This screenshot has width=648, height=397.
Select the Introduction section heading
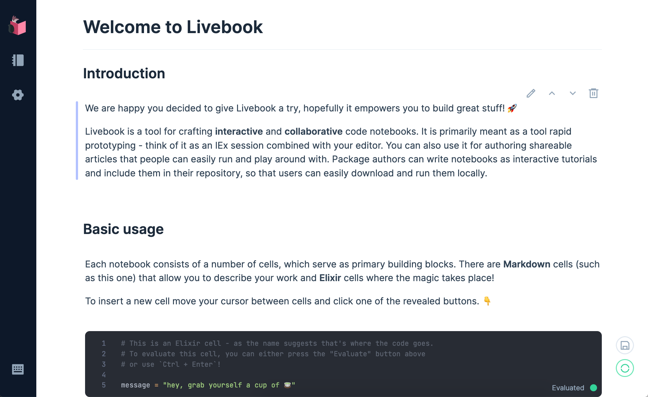(124, 74)
